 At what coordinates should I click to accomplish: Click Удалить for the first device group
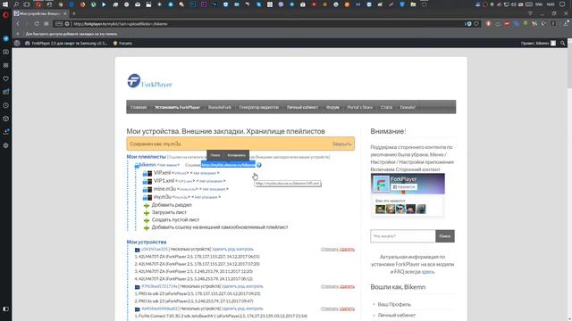(x=347, y=250)
